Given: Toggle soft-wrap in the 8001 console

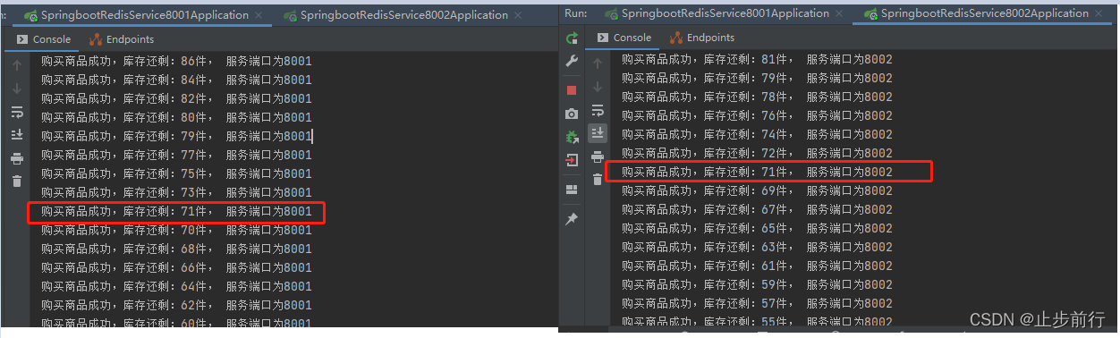Looking at the screenshot, I should 17,112.
